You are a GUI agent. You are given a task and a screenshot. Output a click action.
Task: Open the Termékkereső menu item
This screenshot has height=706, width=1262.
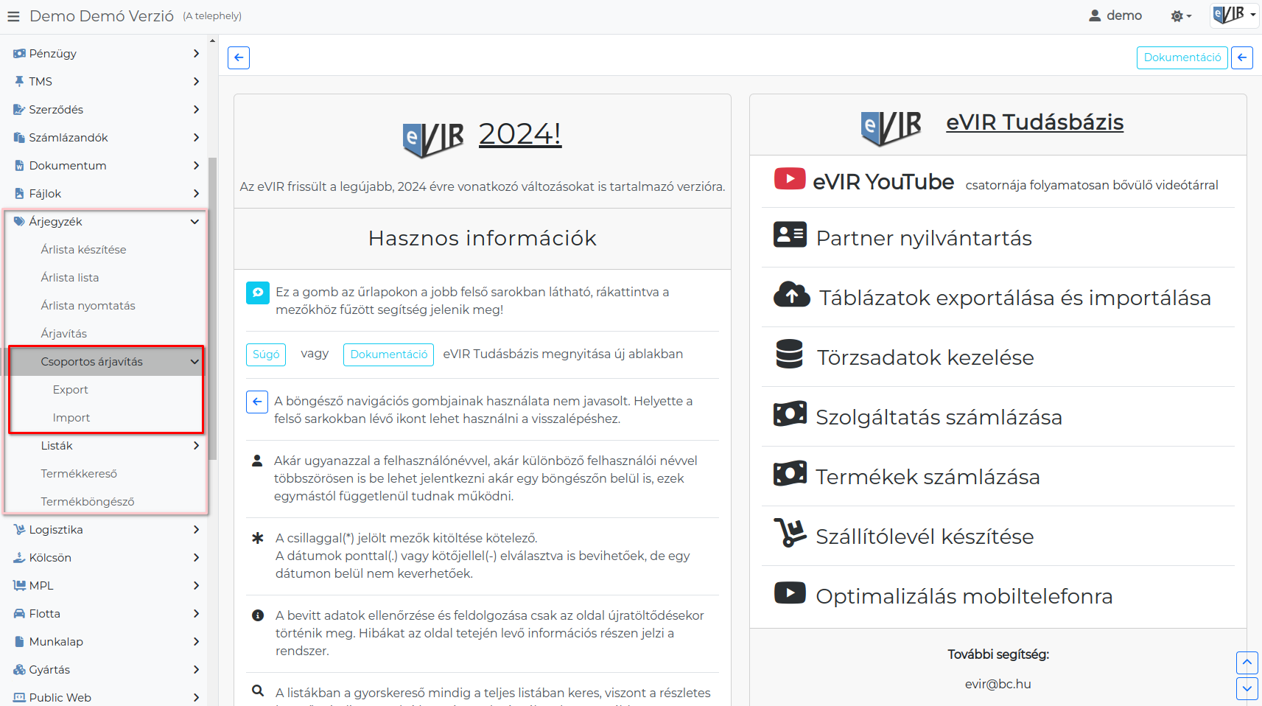[79, 473]
